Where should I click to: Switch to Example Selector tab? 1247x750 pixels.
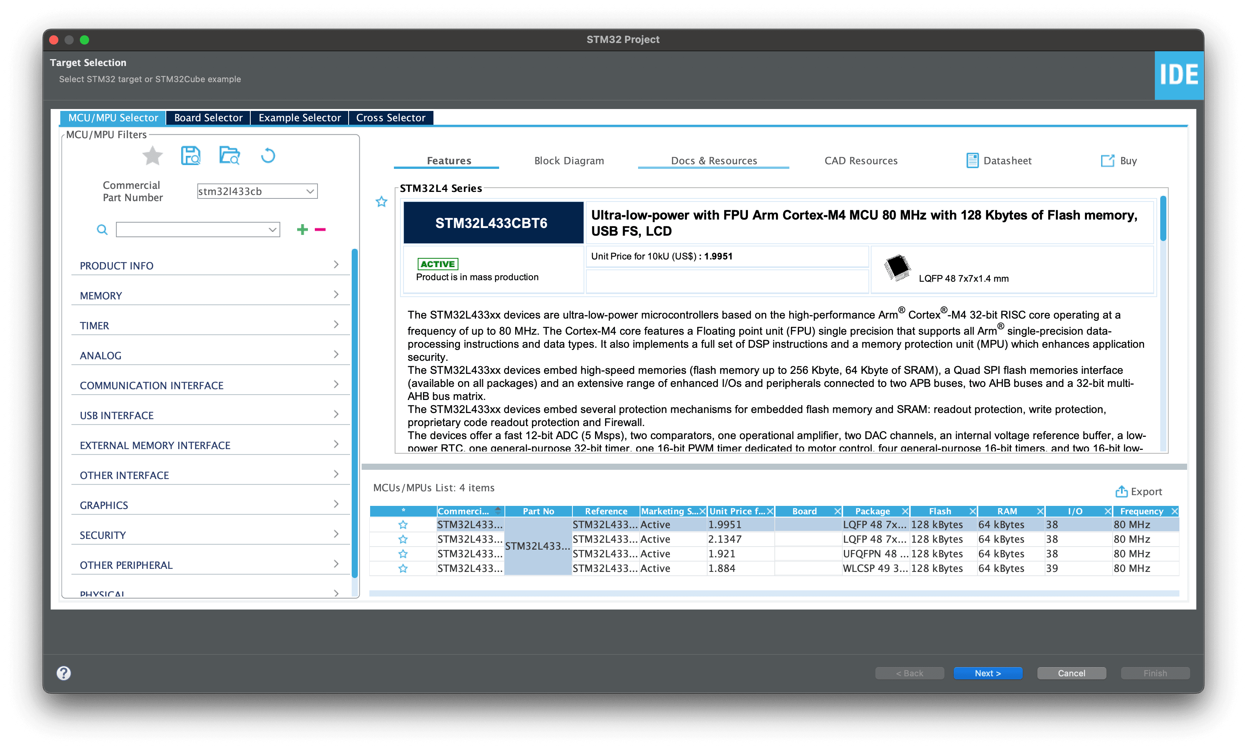tap(300, 118)
